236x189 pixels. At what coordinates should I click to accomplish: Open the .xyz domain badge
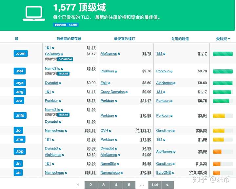[20, 83]
